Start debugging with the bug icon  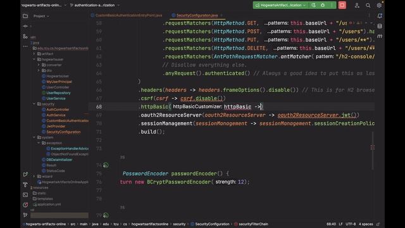pos(323,5)
